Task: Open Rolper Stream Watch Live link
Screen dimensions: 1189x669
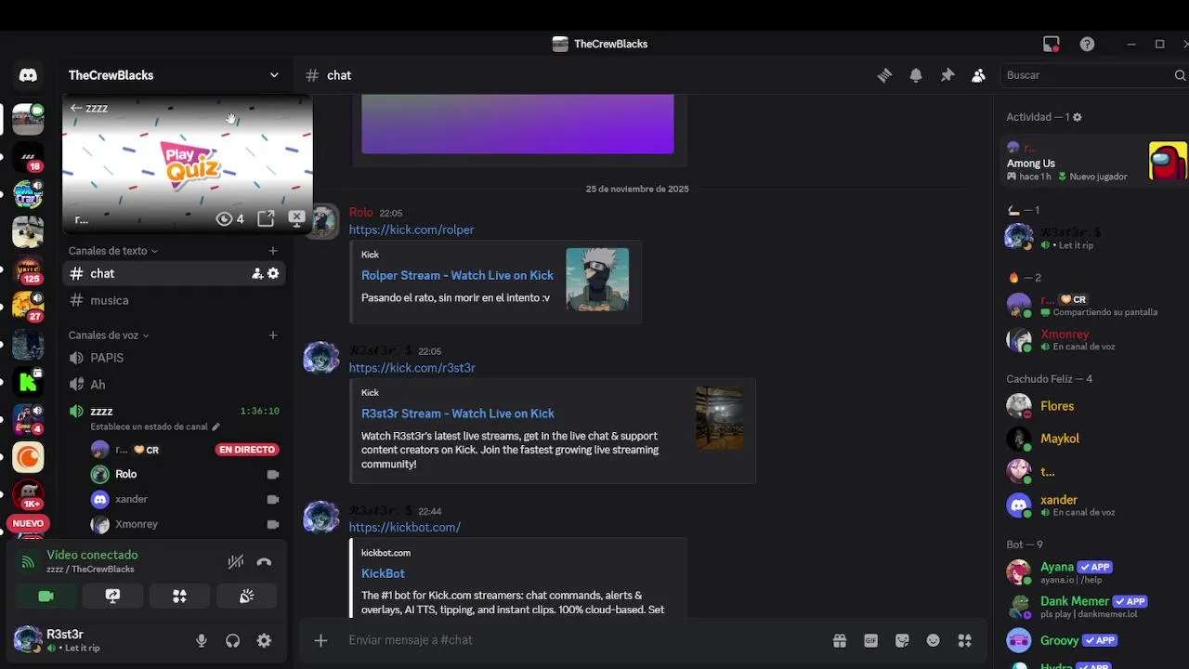Action: (x=457, y=275)
